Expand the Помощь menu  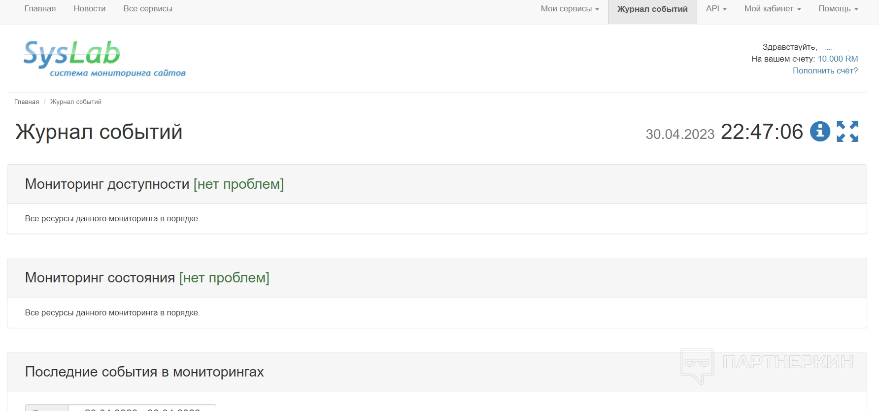tap(838, 9)
